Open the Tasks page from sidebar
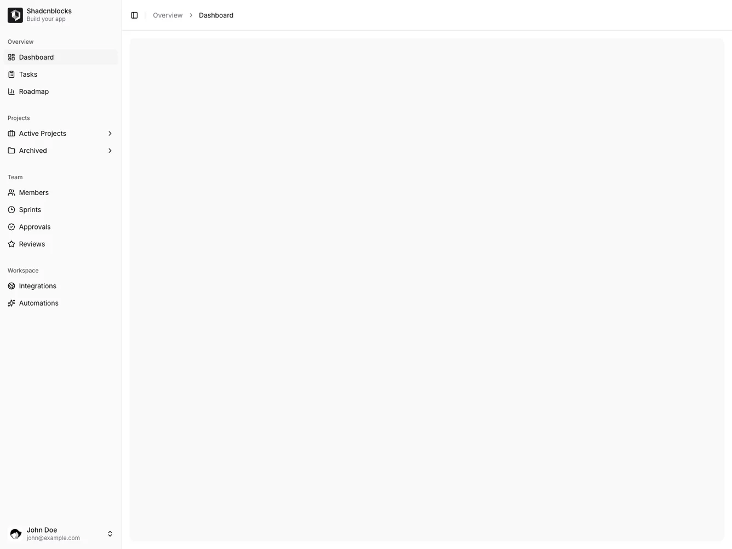 pyautogui.click(x=28, y=74)
